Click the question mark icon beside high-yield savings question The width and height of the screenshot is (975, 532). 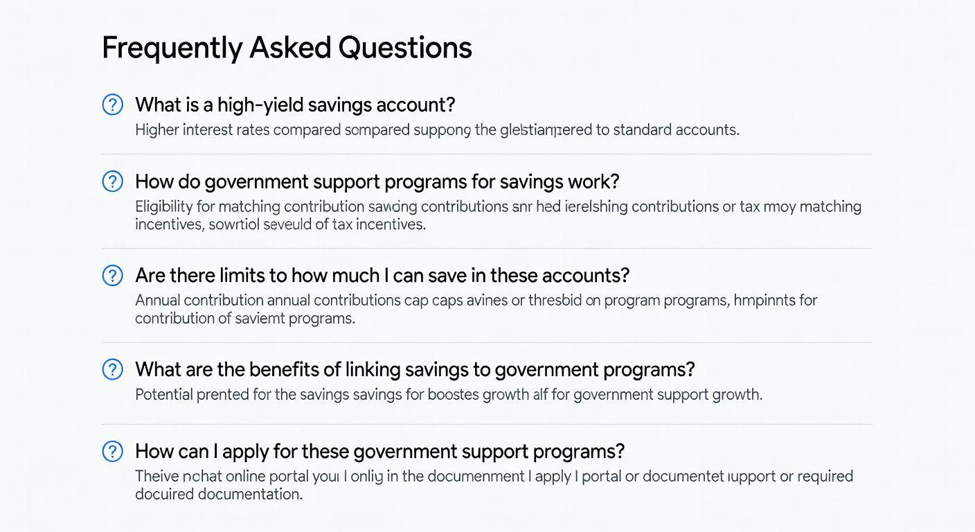[x=112, y=105]
